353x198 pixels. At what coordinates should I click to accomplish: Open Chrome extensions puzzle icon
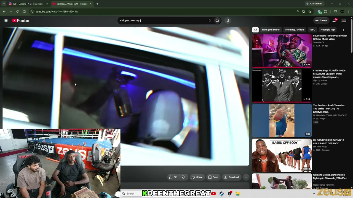pos(326,12)
